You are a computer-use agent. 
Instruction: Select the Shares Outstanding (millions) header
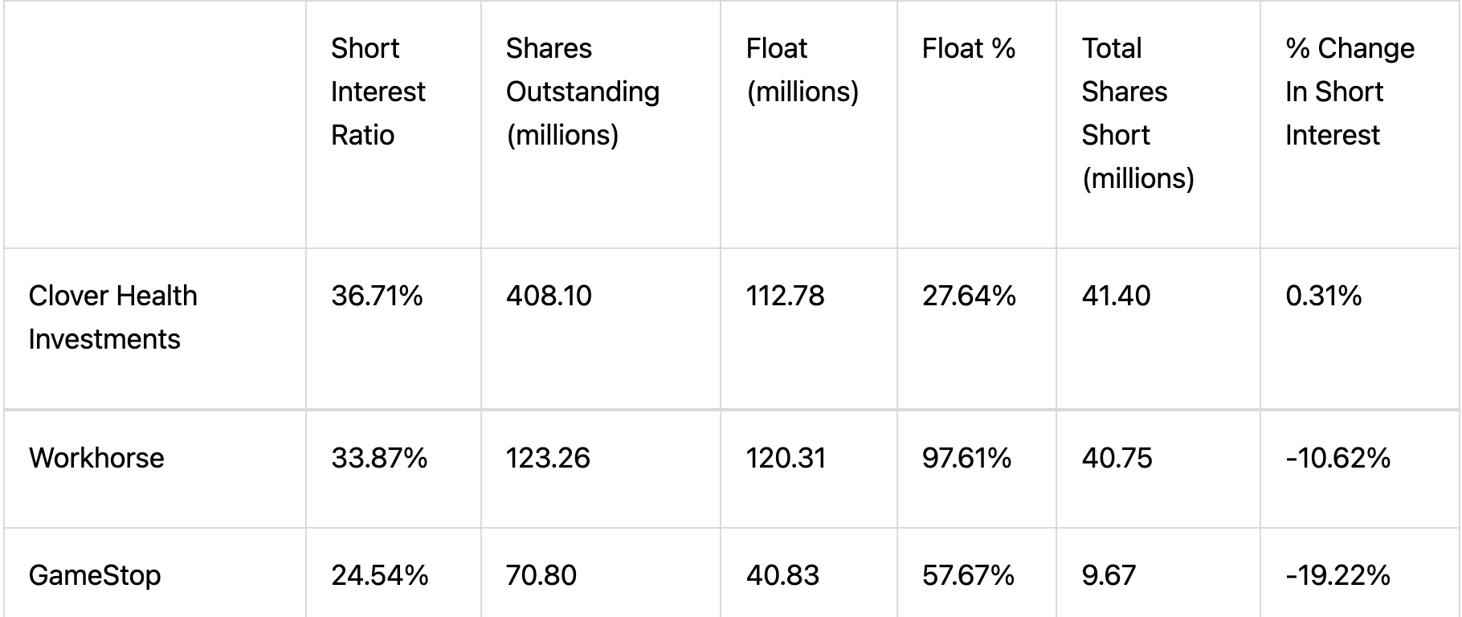pos(582,92)
